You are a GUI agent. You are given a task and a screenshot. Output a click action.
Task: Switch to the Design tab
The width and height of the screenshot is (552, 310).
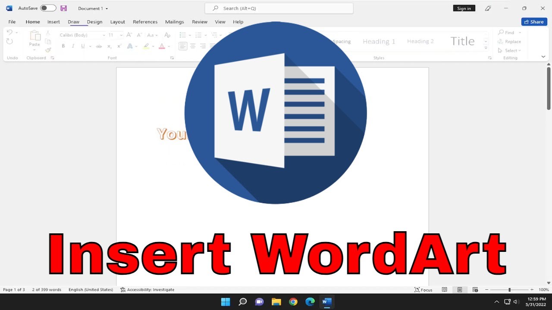[x=94, y=22]
